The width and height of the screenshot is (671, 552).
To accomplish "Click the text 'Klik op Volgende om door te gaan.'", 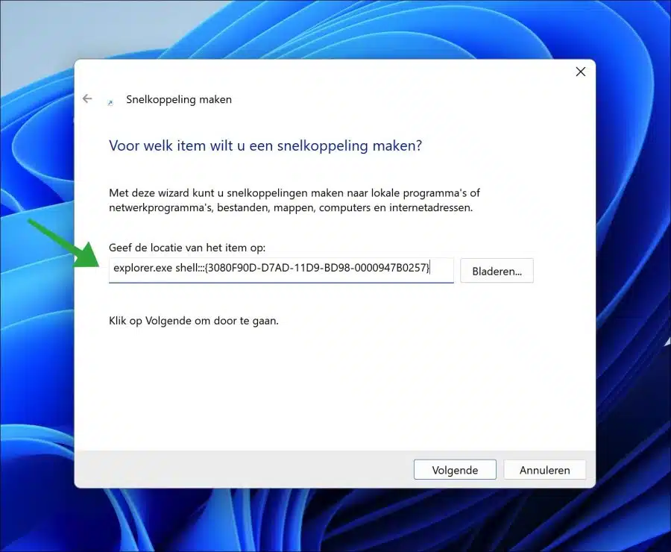I will click(193, 321).
